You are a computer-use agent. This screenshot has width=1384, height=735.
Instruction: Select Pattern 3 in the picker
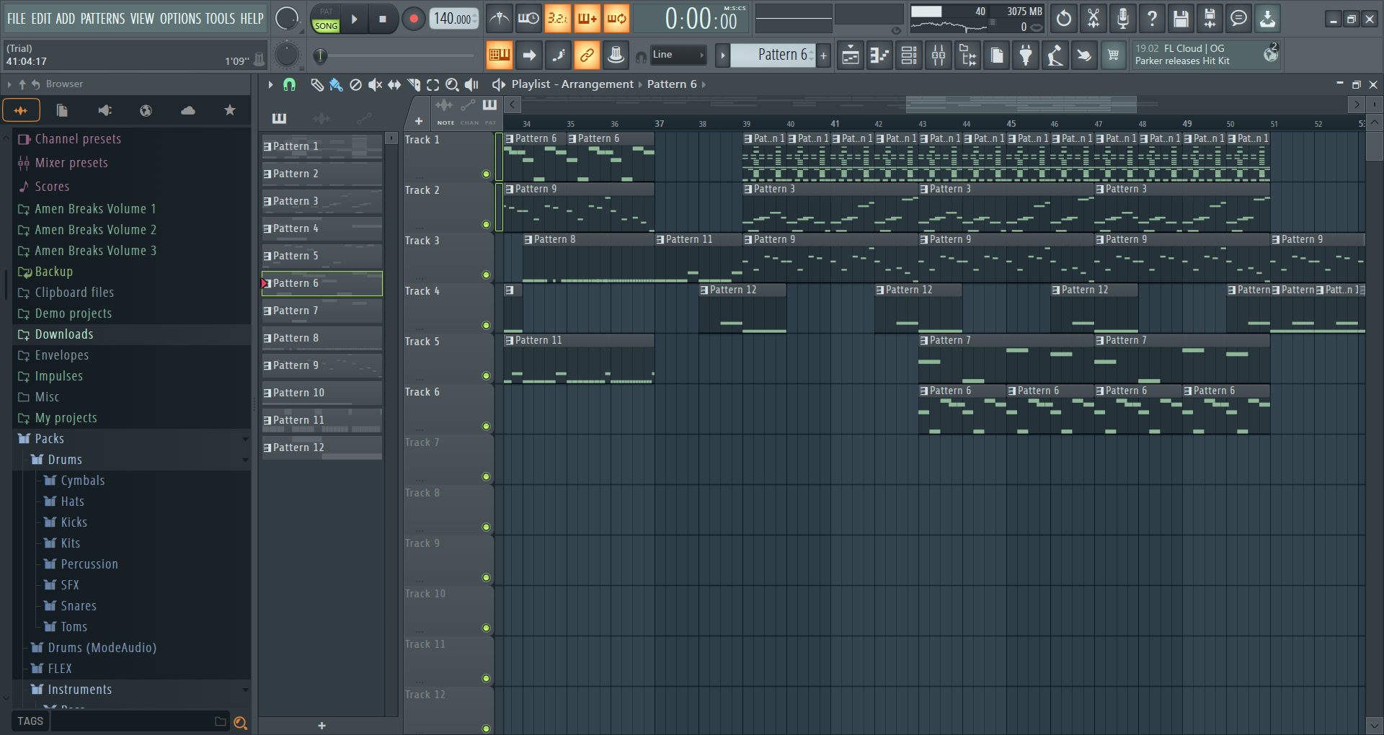322,201
